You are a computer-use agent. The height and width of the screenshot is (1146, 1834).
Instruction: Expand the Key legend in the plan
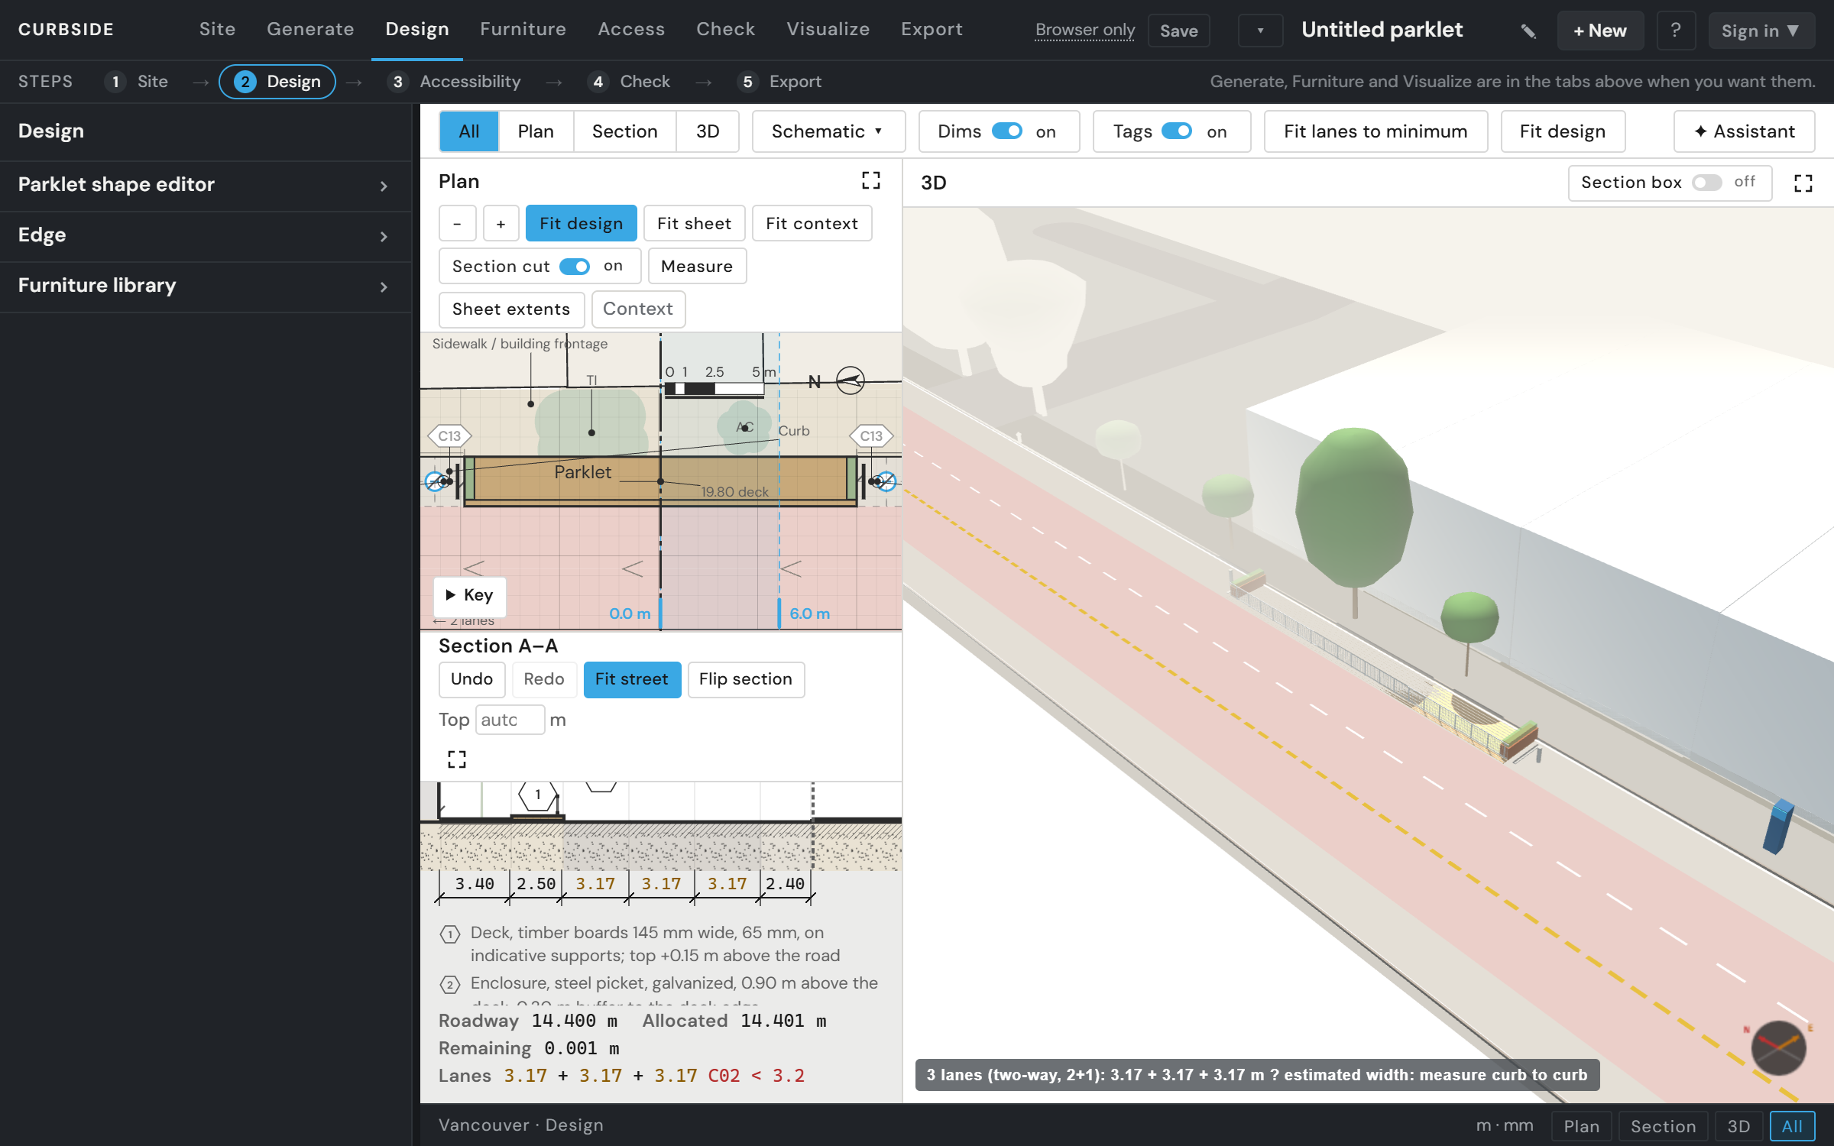pyautogui.click(x=469, y=595)
